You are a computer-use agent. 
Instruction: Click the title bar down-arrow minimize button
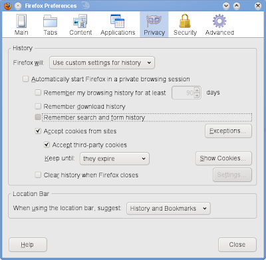226,6
